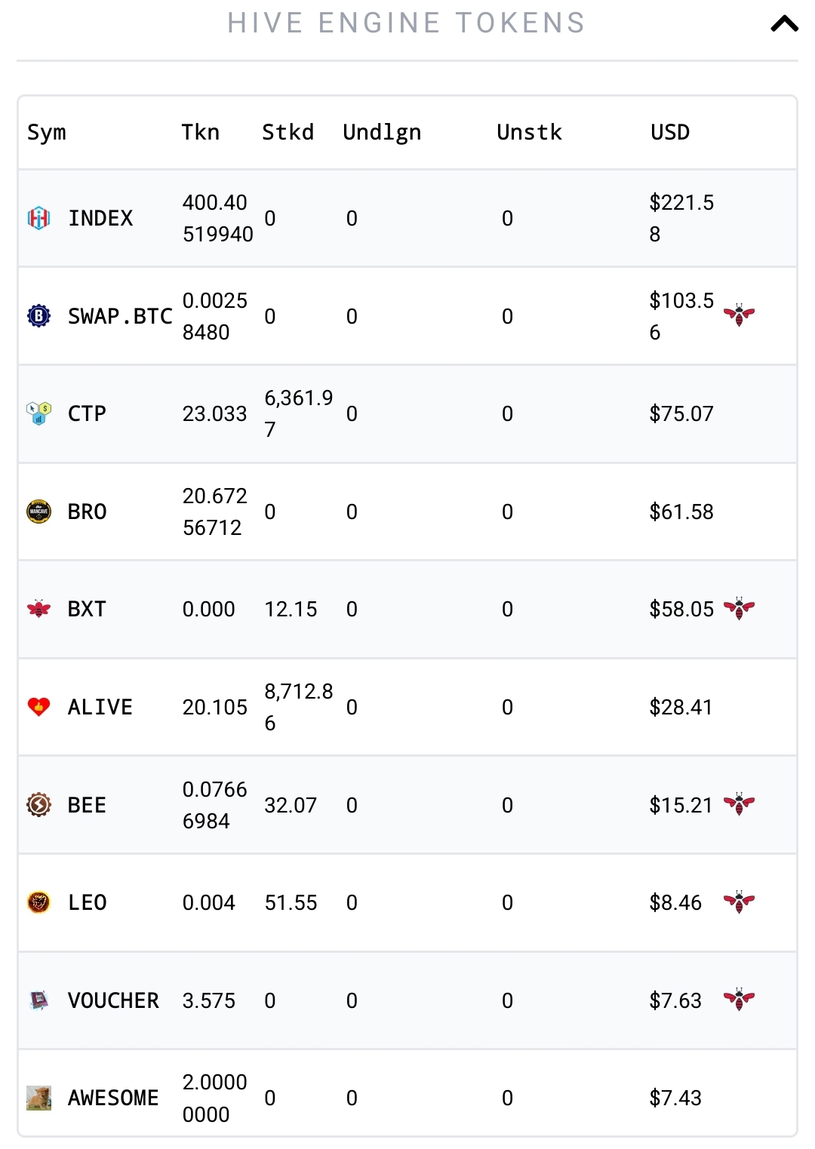This screenshot has width=815, height=1149.
Task: Click bee icon next to SWAP.BTC USD value
Action: (740, 315)
